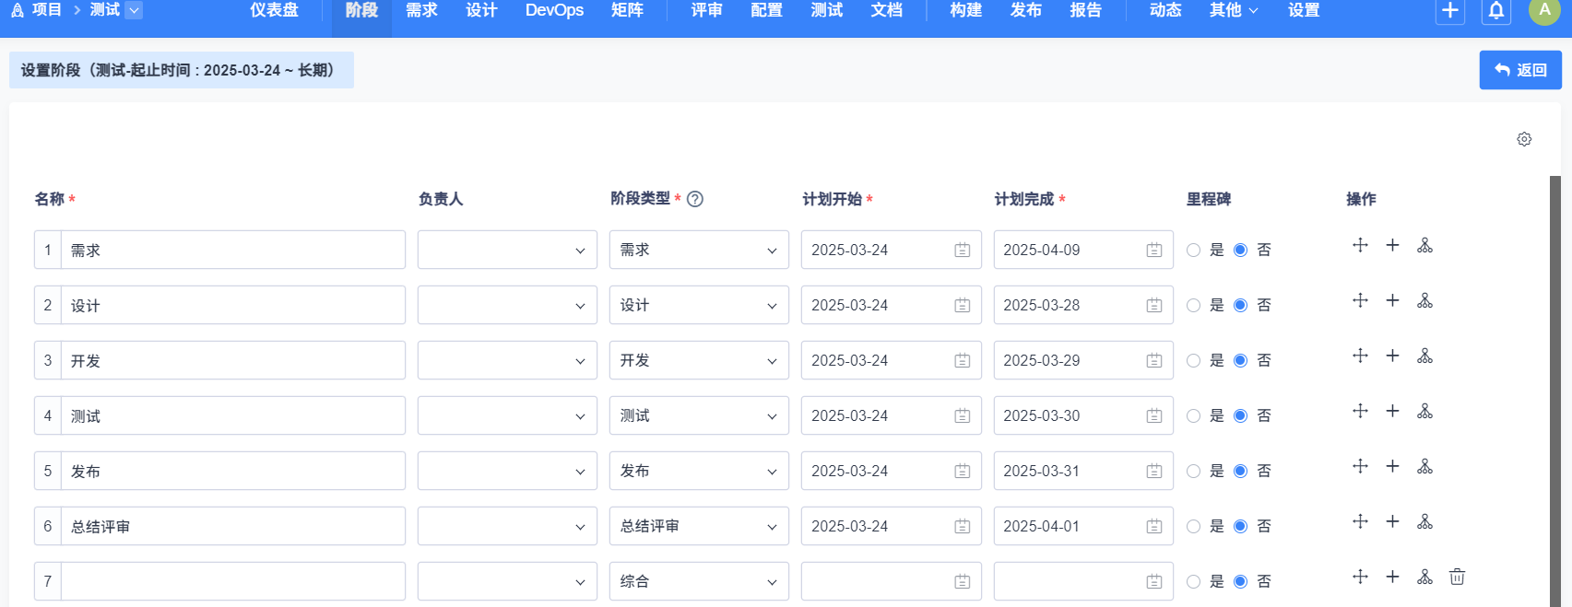The image size is (1572, 607).
Task: Select 是 milestone radio for 发布 row
Action: point(1194,472)
